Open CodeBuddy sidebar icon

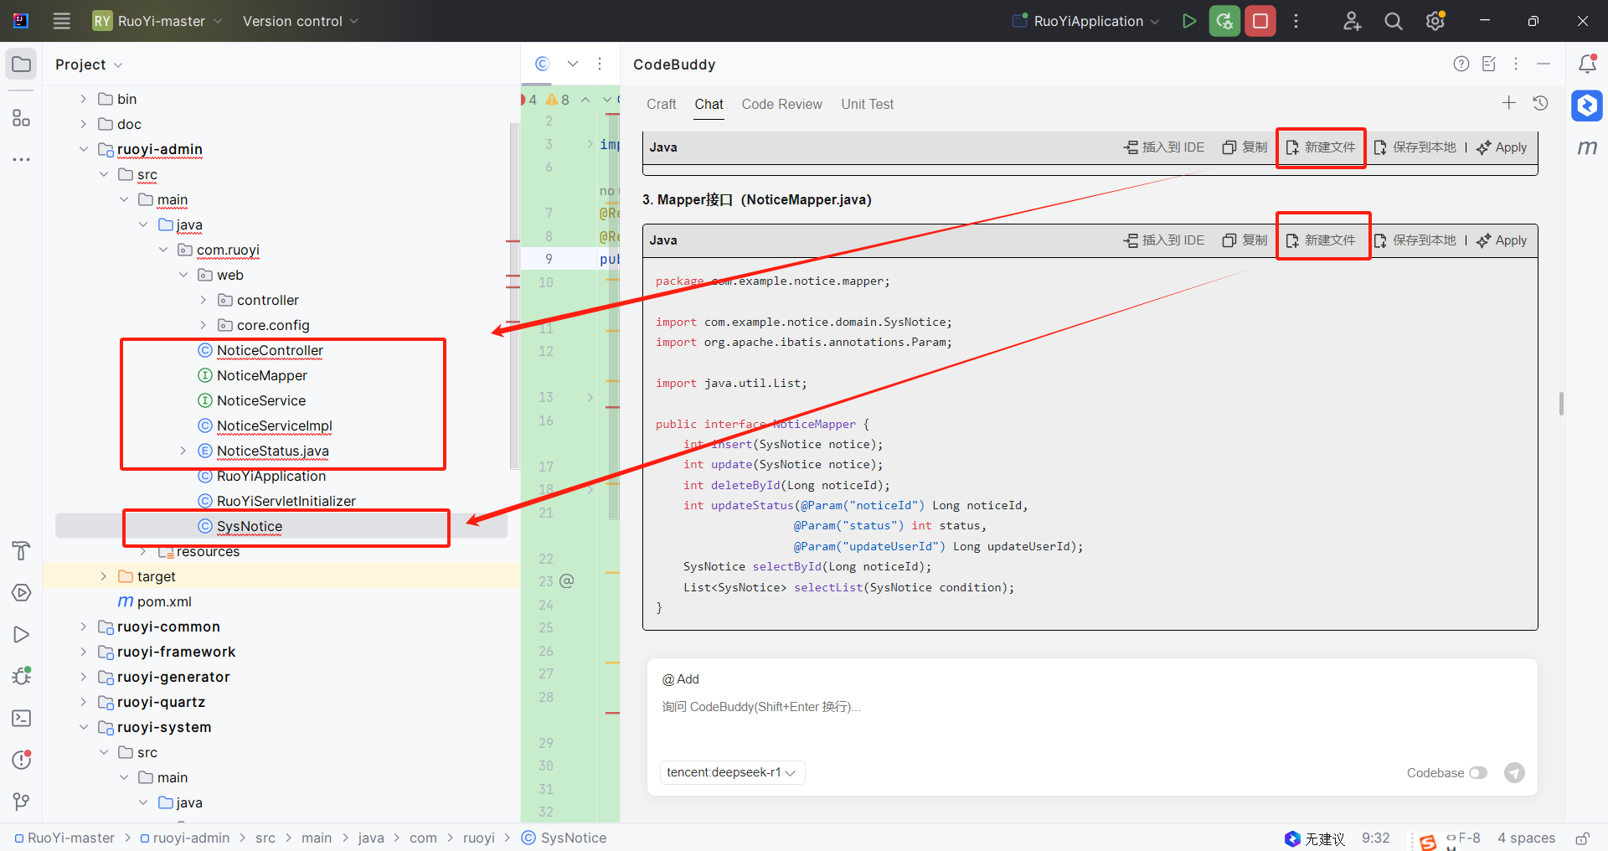tap(1587, 106)
